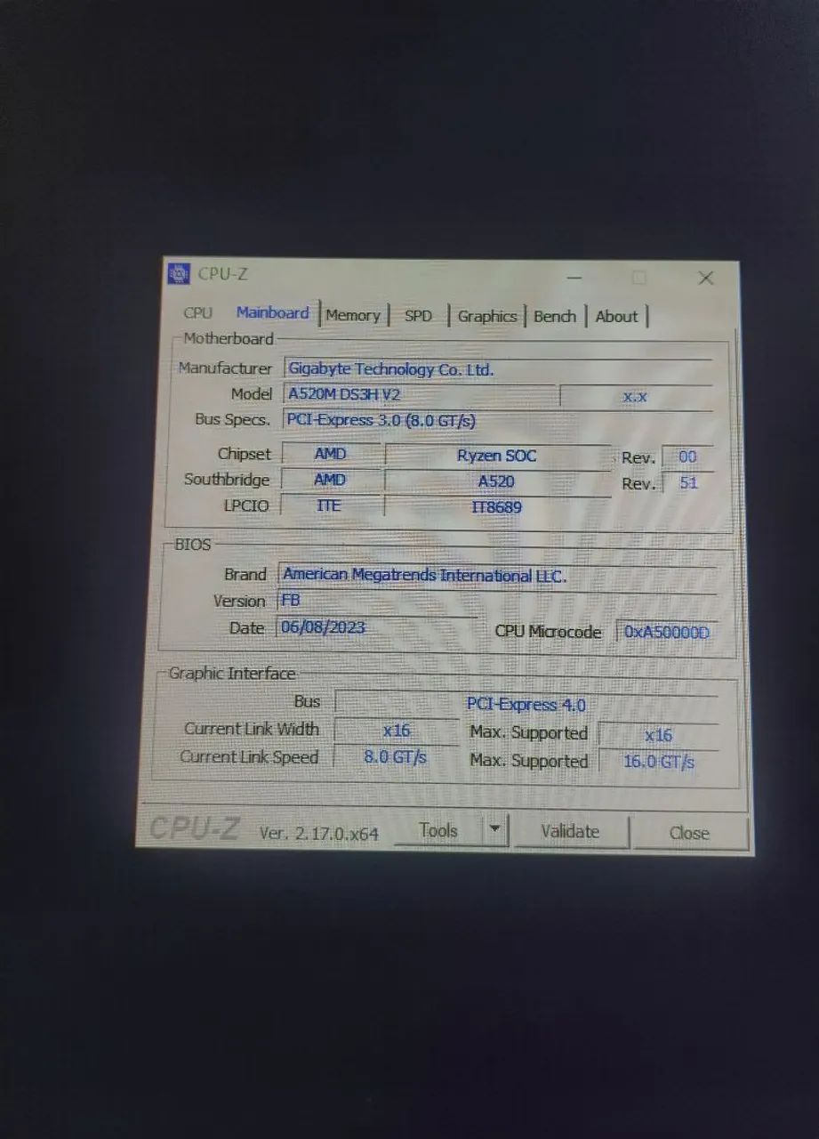819x1139 pixels.
Task: Click the Validate button
Action: [x=571, y=831]
